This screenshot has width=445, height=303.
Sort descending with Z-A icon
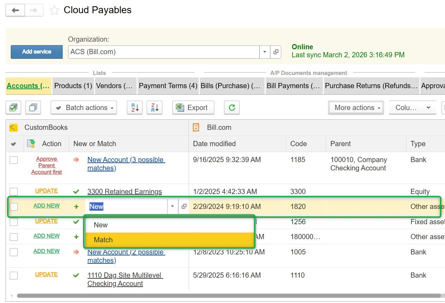[x=154, y=108]
